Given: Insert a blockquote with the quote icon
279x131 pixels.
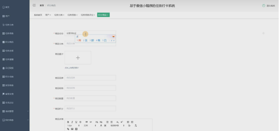Looking at the screenshot, I should 87,122.
